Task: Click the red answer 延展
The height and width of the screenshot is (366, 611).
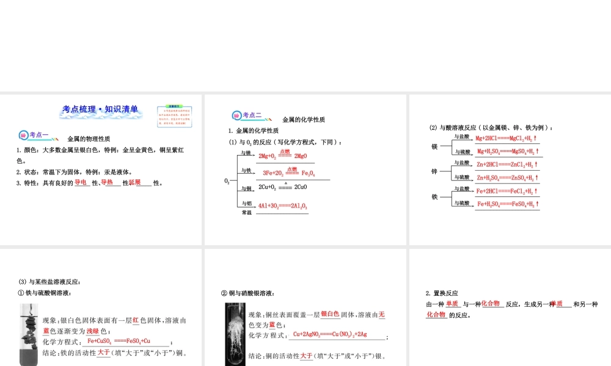Action: (134, 182)
